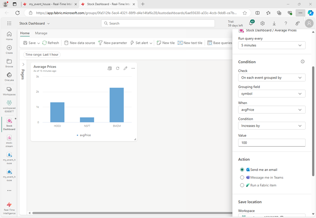The image size is (316, 218).
Task: Click the dashboard horizontal scrollbar
Action: click(132, 213)
